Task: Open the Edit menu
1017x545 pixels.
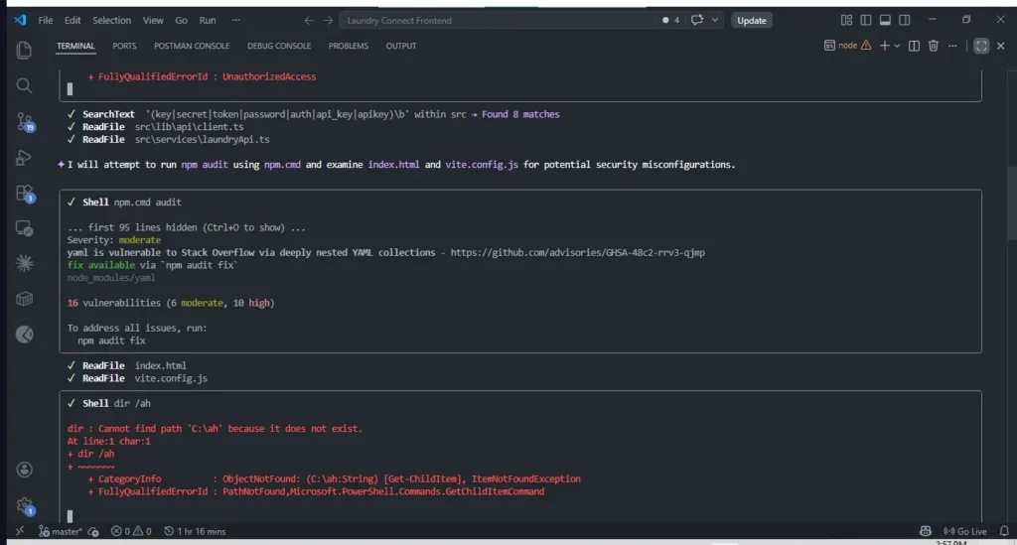Action: pos(72,20)
